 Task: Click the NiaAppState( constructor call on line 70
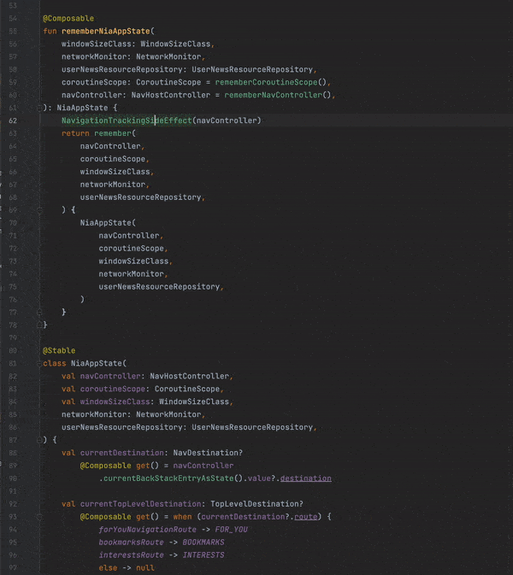point(108,223)
